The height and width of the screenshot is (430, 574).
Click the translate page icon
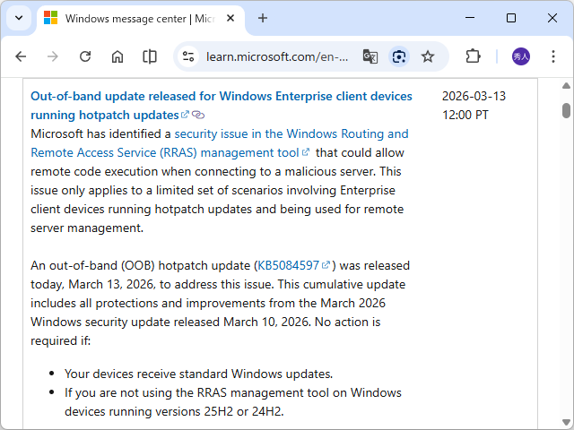(x=370, y=56)
